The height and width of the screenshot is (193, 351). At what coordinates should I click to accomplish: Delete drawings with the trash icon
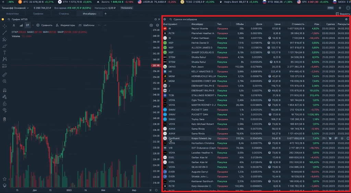click(x=4, y=119)
